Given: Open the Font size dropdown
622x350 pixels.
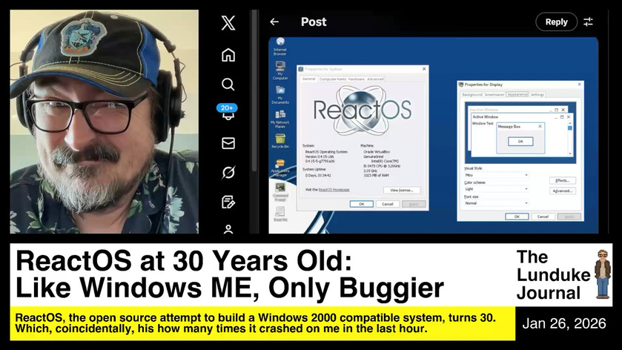Looking at the screenshot, I should pos(495,202).
